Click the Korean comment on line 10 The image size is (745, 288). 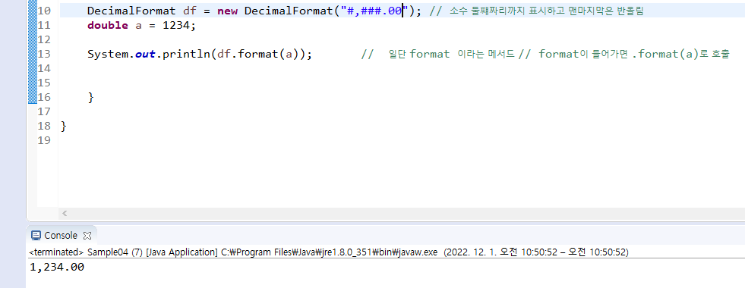coord(536,11)
